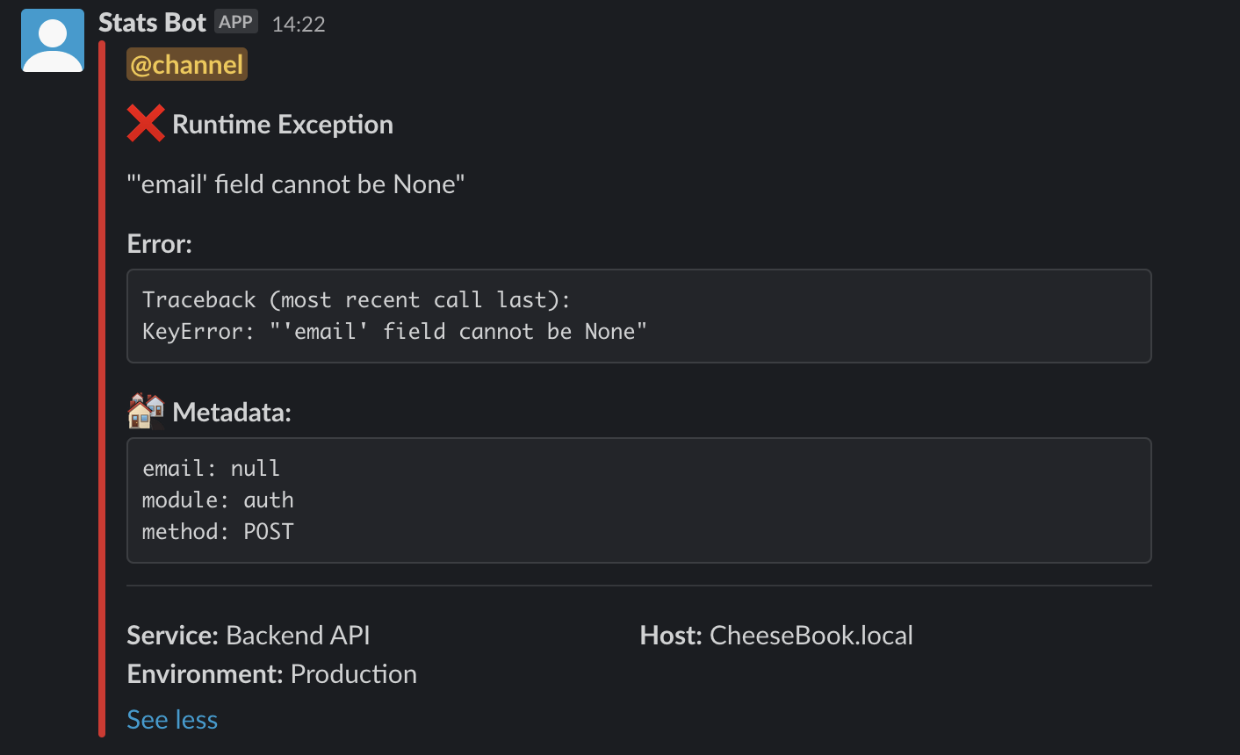The width and height of the screenshot is (1240, 755).
Task: Click the red X error emoji
Action: (146, 124)
